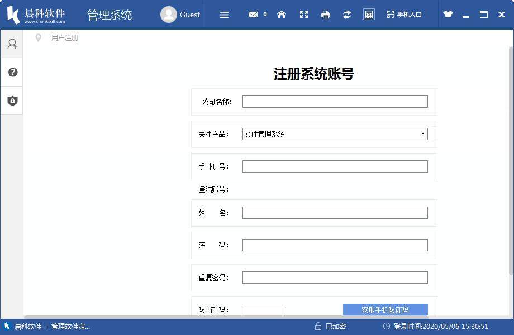Image resolution: width=514 pixels, height=335 pixels.
Task: Refresh the page using the refresh arrows icon
Action: 347,15
